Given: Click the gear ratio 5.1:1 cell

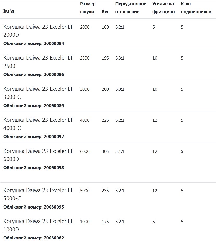Looking at the screenshot, I should pyautogui.click(x=120, y=151).
